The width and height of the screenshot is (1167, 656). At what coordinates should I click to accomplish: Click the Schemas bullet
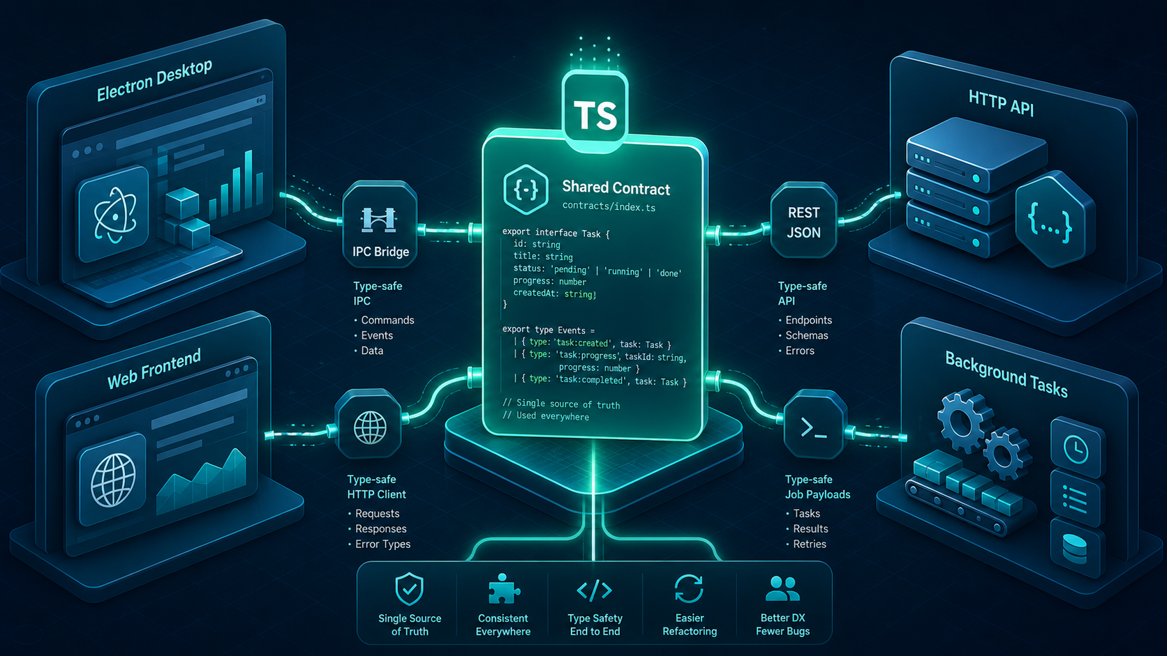pos(803,335)
